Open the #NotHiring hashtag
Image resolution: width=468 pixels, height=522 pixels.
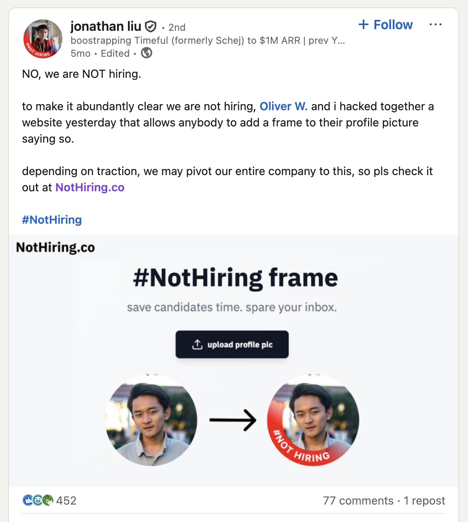52,220
